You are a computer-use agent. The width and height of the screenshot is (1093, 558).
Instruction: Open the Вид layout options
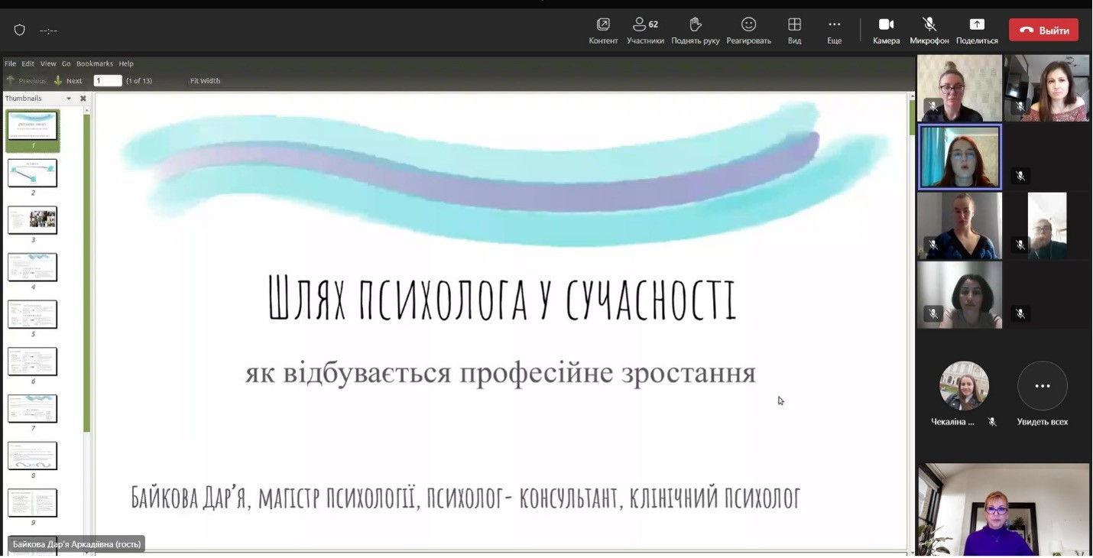coord(795,31)
